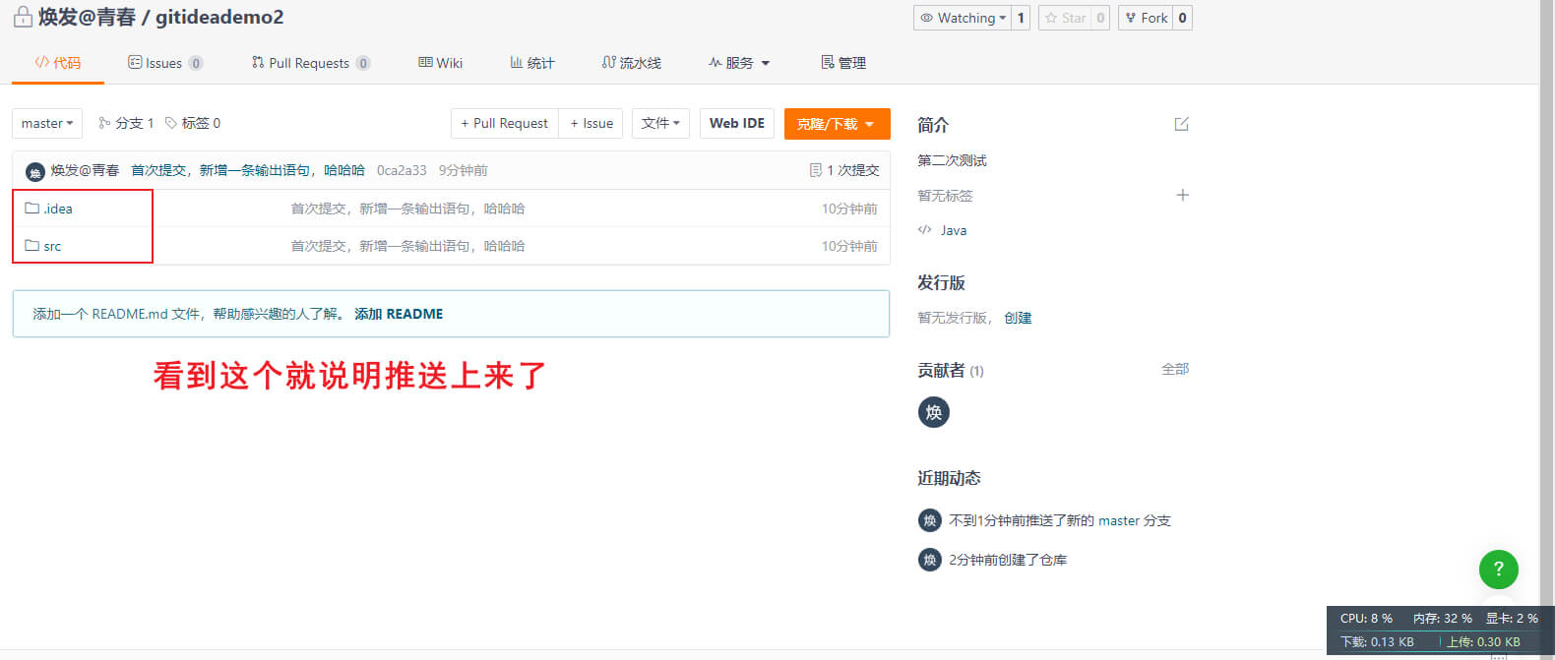Click the 内存 memory usage readout
The image size is (1555, 660).
tap(1443, 619)
